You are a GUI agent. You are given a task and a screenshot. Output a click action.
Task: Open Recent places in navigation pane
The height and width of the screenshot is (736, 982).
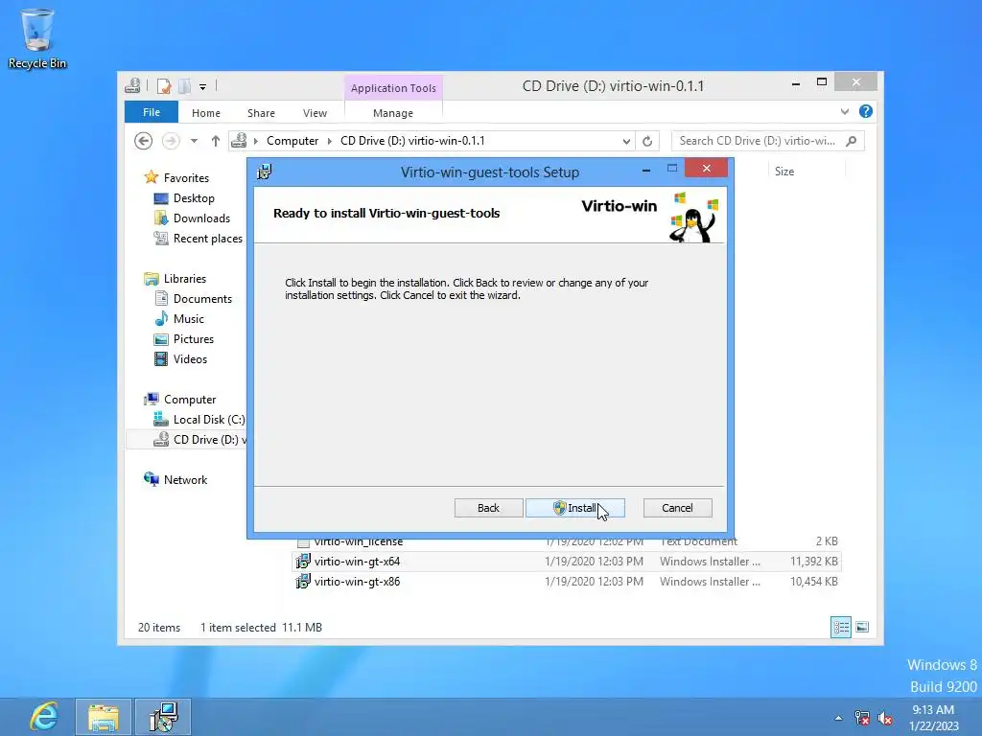coord(207,239)
